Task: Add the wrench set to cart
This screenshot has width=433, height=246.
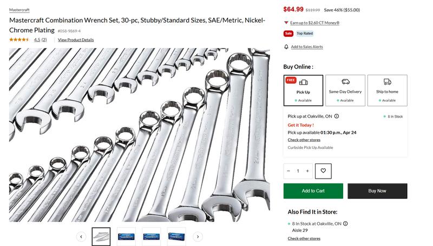Action: [313, 191]
